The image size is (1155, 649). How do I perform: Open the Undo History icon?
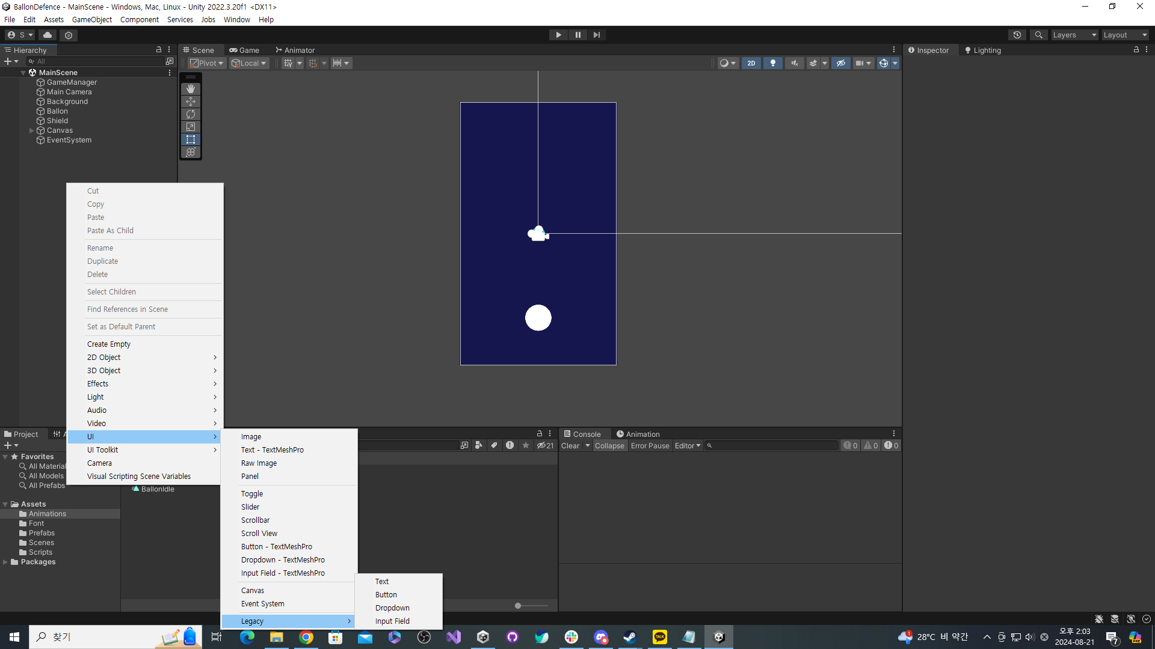1017,35
